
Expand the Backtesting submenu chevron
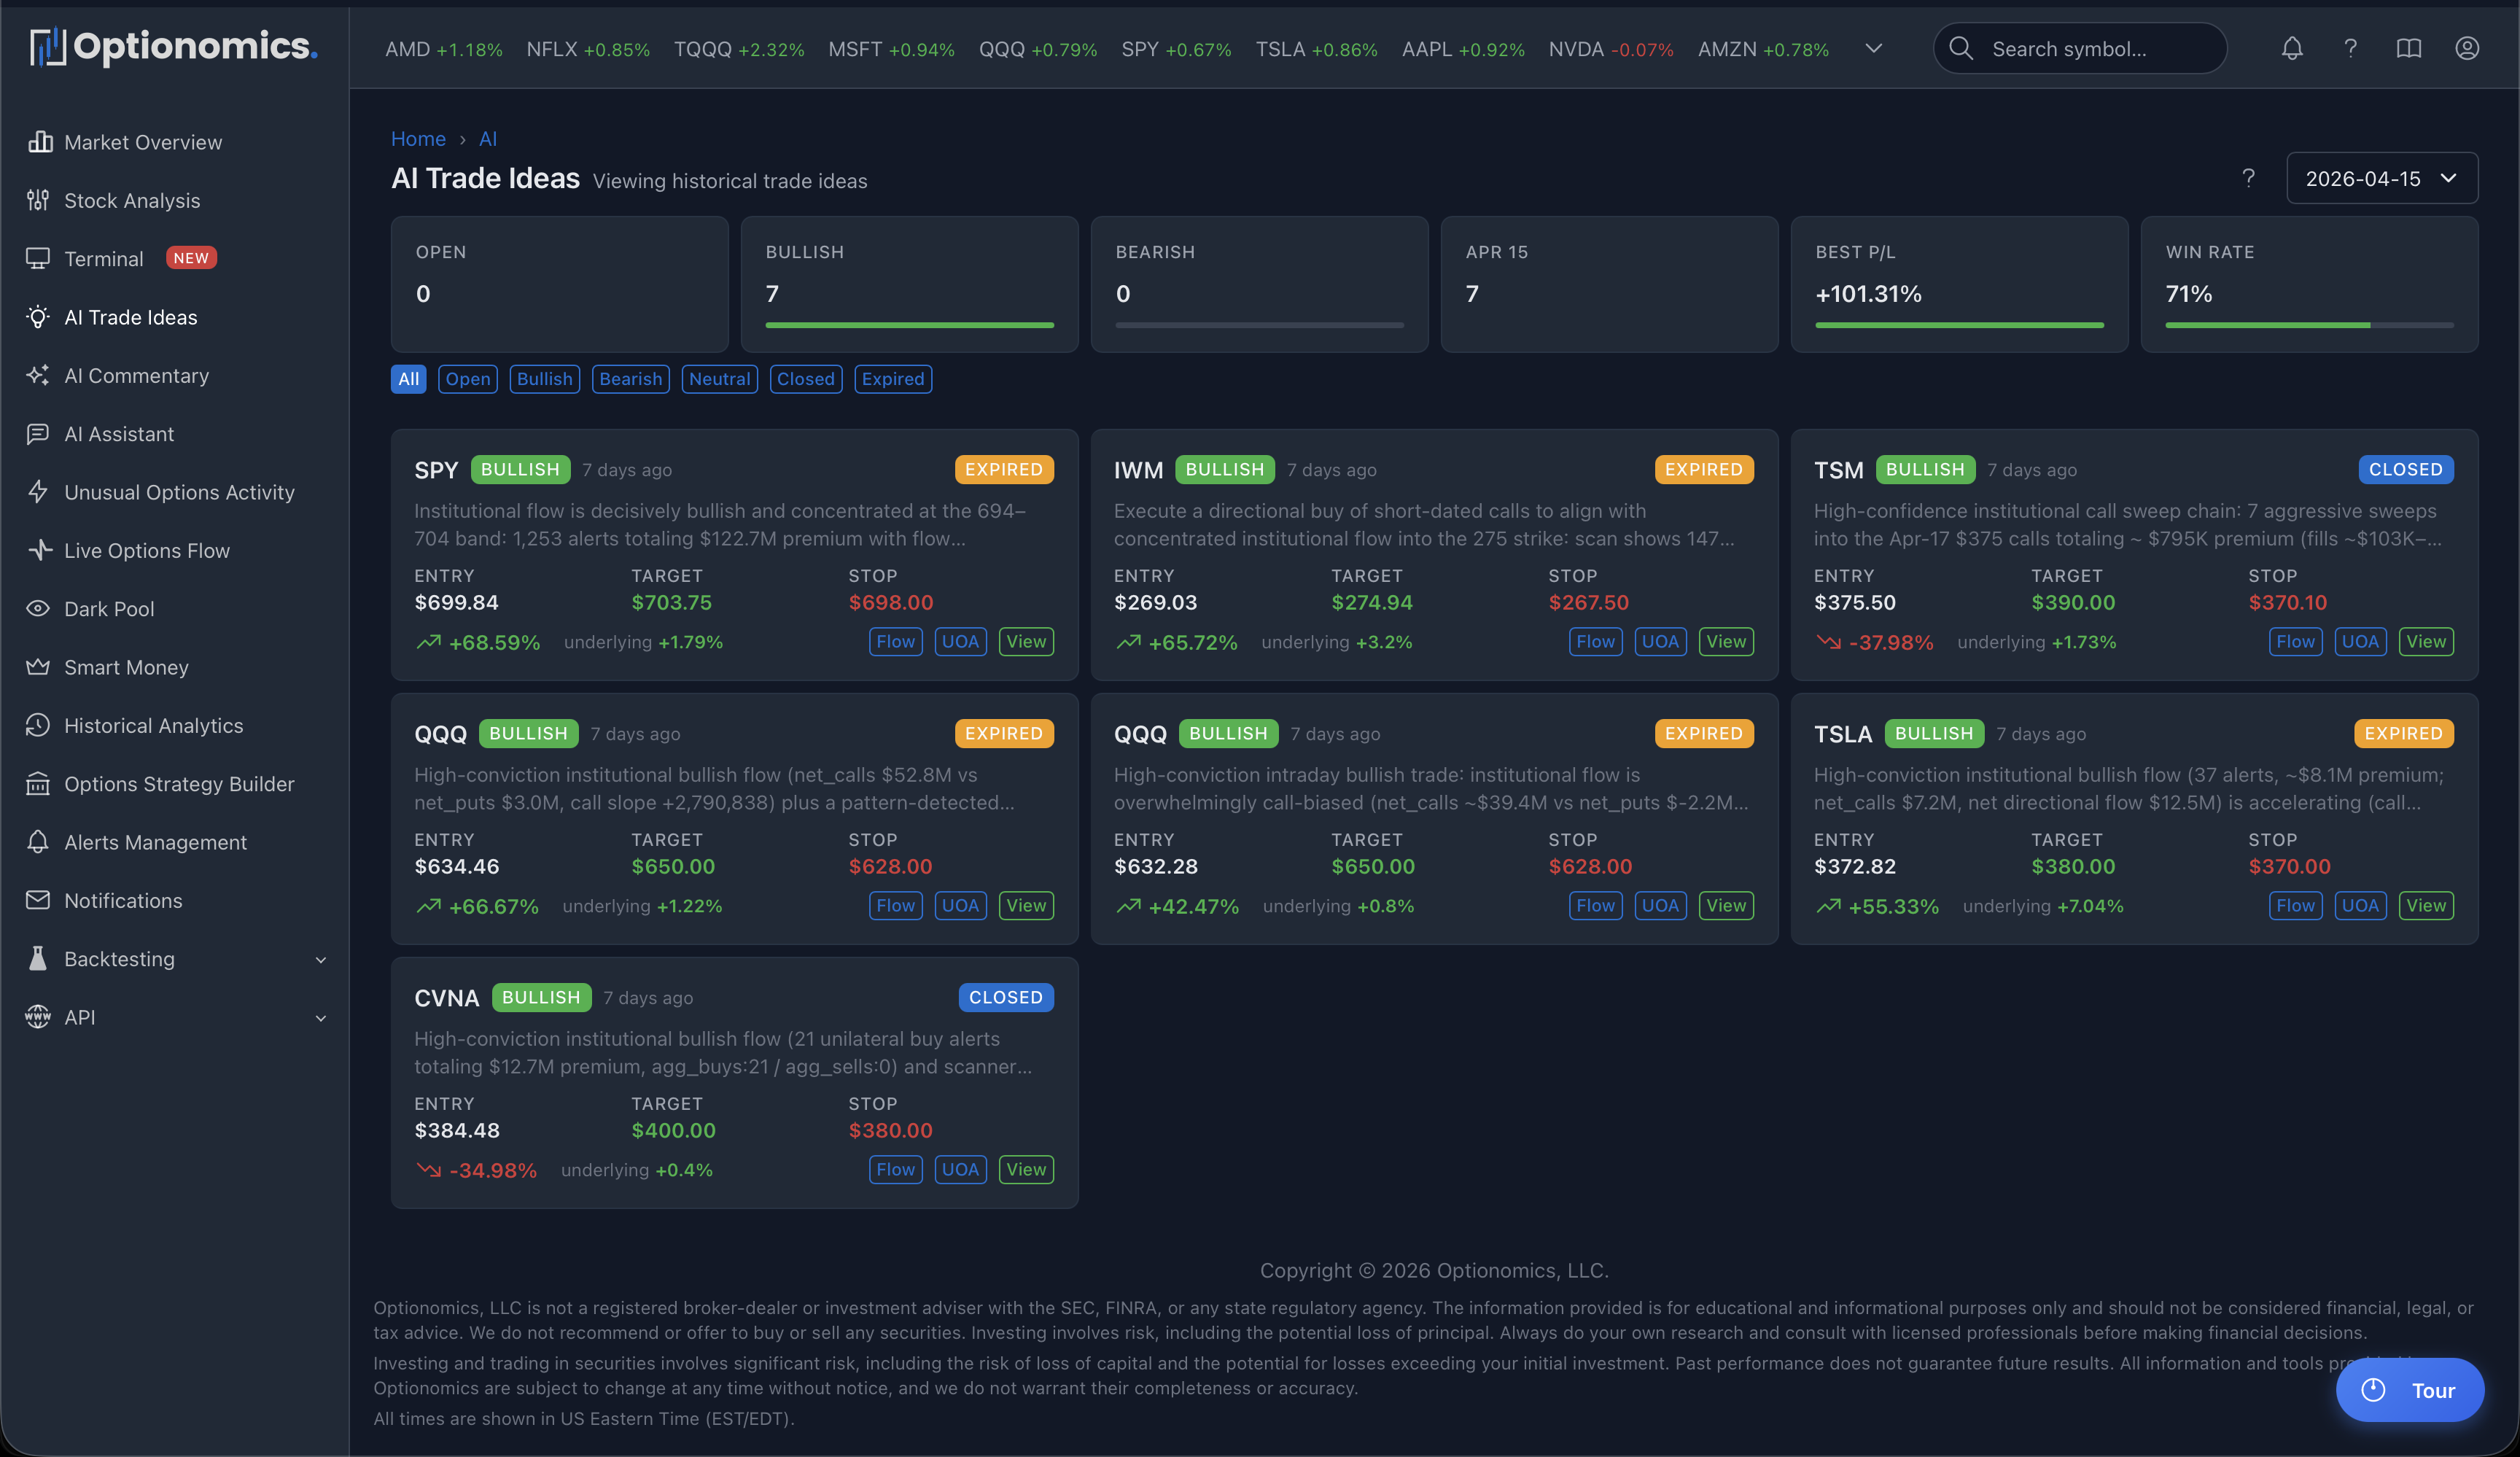[321, 960]
